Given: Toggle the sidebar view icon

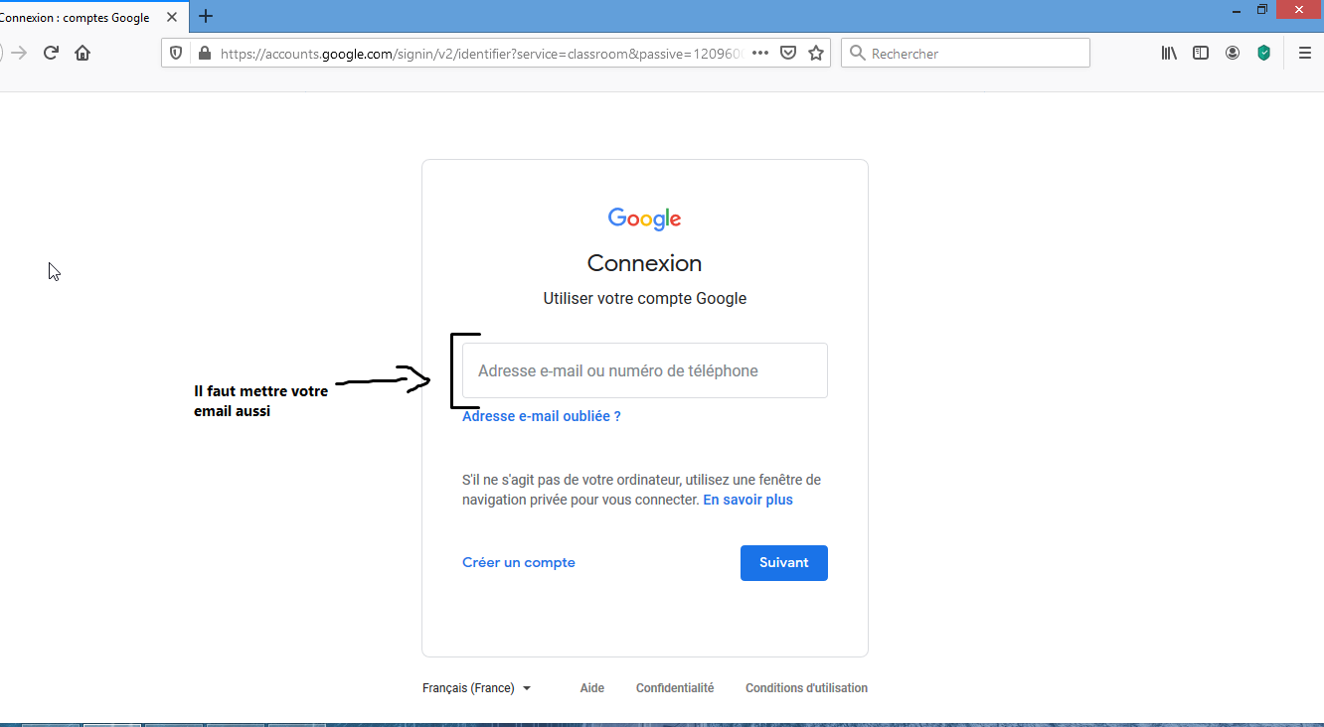Looking at the screenshot, I should 1201,54.
